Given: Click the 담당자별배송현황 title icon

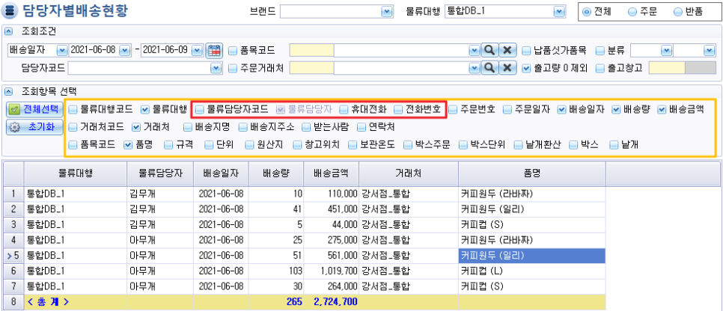Looking at the screenshot, I should pos(10,10).
